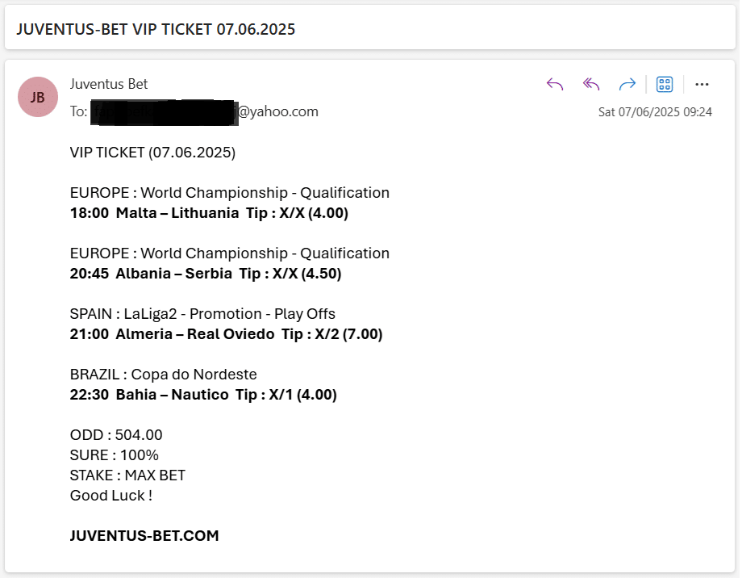Viewport: 742px width, 578px height.
Task: Open the apps grid icon
Action: (665, 84)
